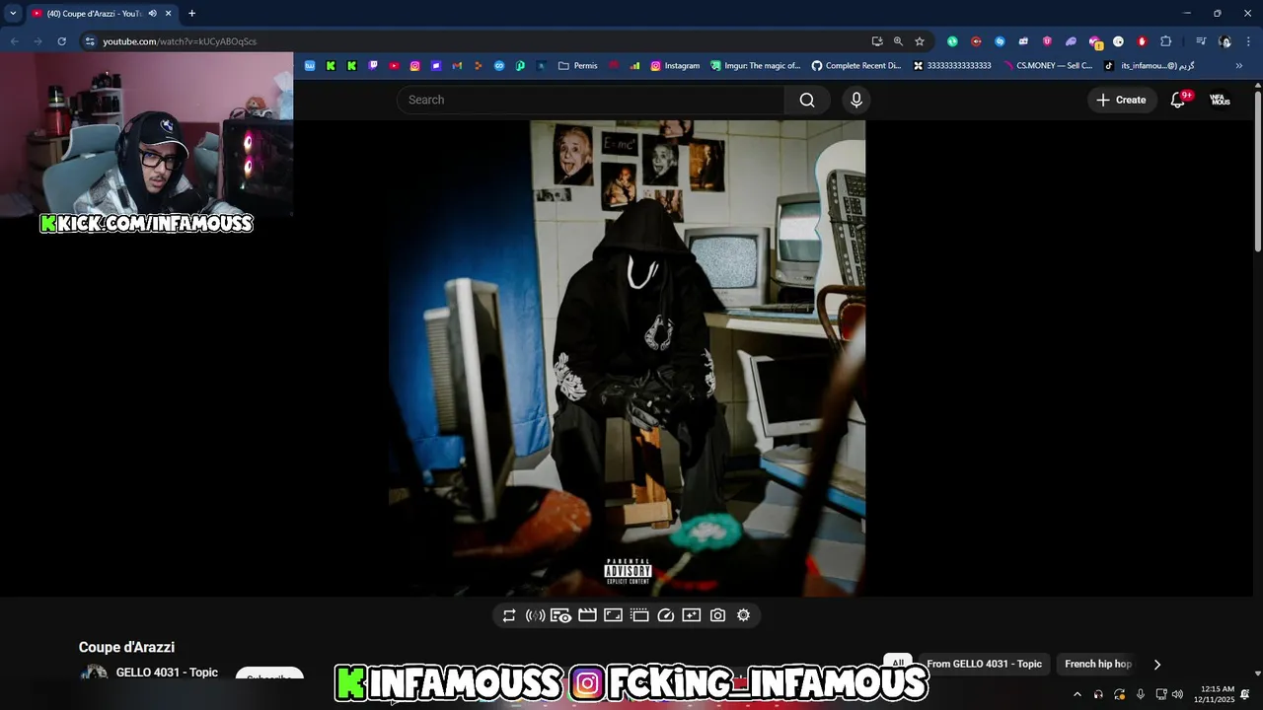Click the video filters sparkle icon

click(x=692, y=615)
